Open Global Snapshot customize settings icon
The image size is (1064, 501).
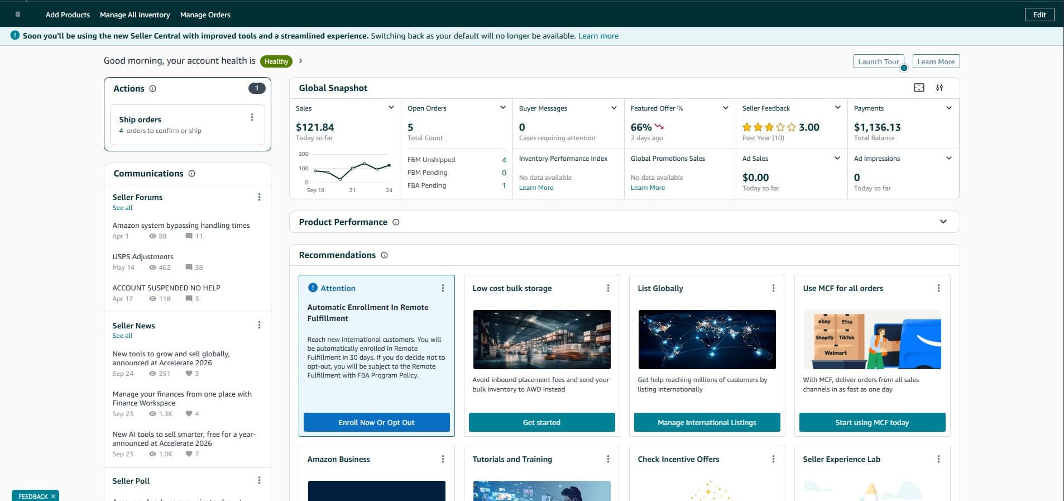coord(940,88)
